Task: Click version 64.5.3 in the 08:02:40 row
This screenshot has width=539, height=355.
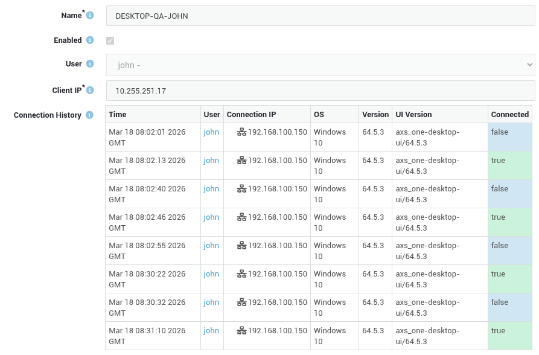Action: coord(373,189)
